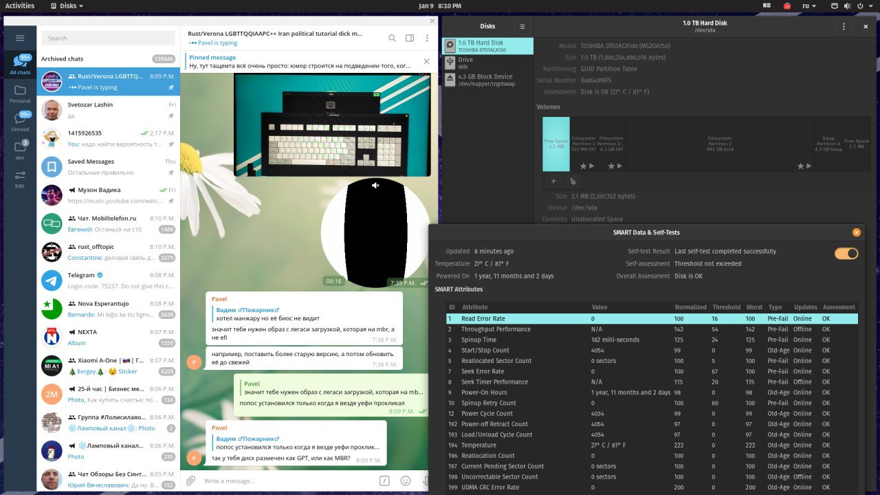Open Archived chats row
880x495 pixels.
tap(109, 59)
